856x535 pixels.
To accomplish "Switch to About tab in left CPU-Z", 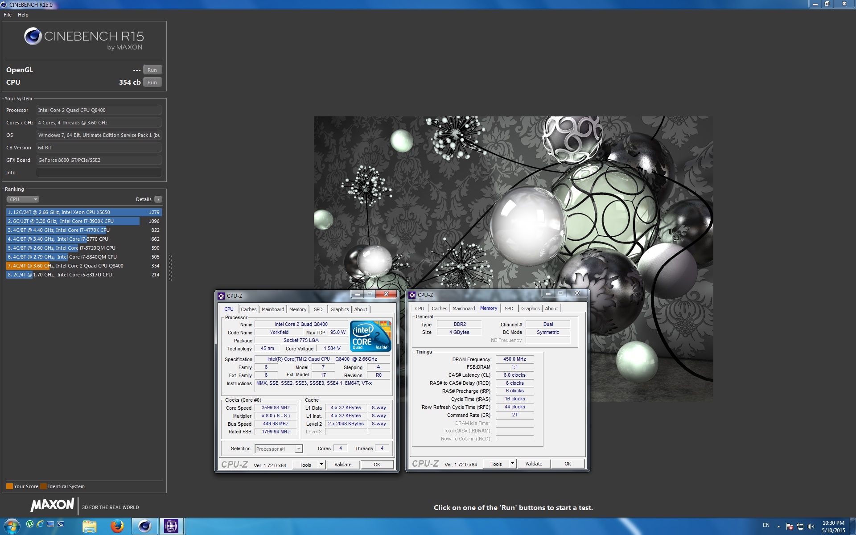I will click(361, 309).
